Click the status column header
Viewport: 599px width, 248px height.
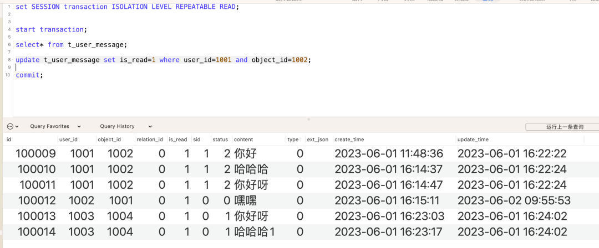[220, 139]
